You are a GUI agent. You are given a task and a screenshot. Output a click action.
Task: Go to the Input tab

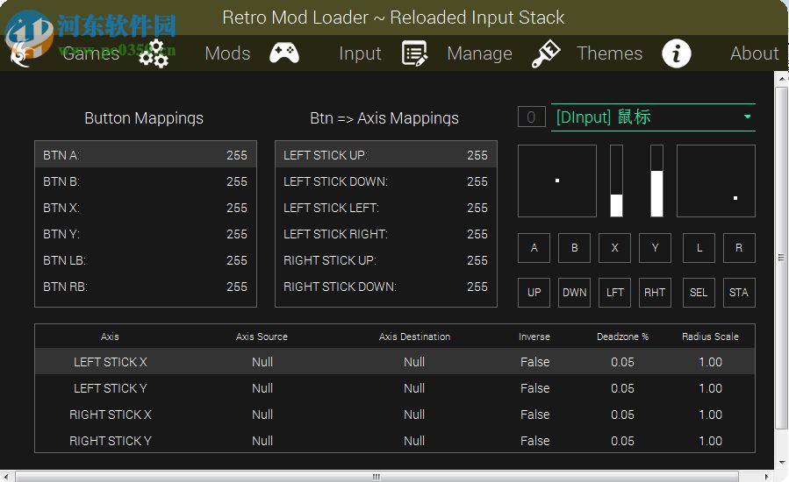[360, 53]
